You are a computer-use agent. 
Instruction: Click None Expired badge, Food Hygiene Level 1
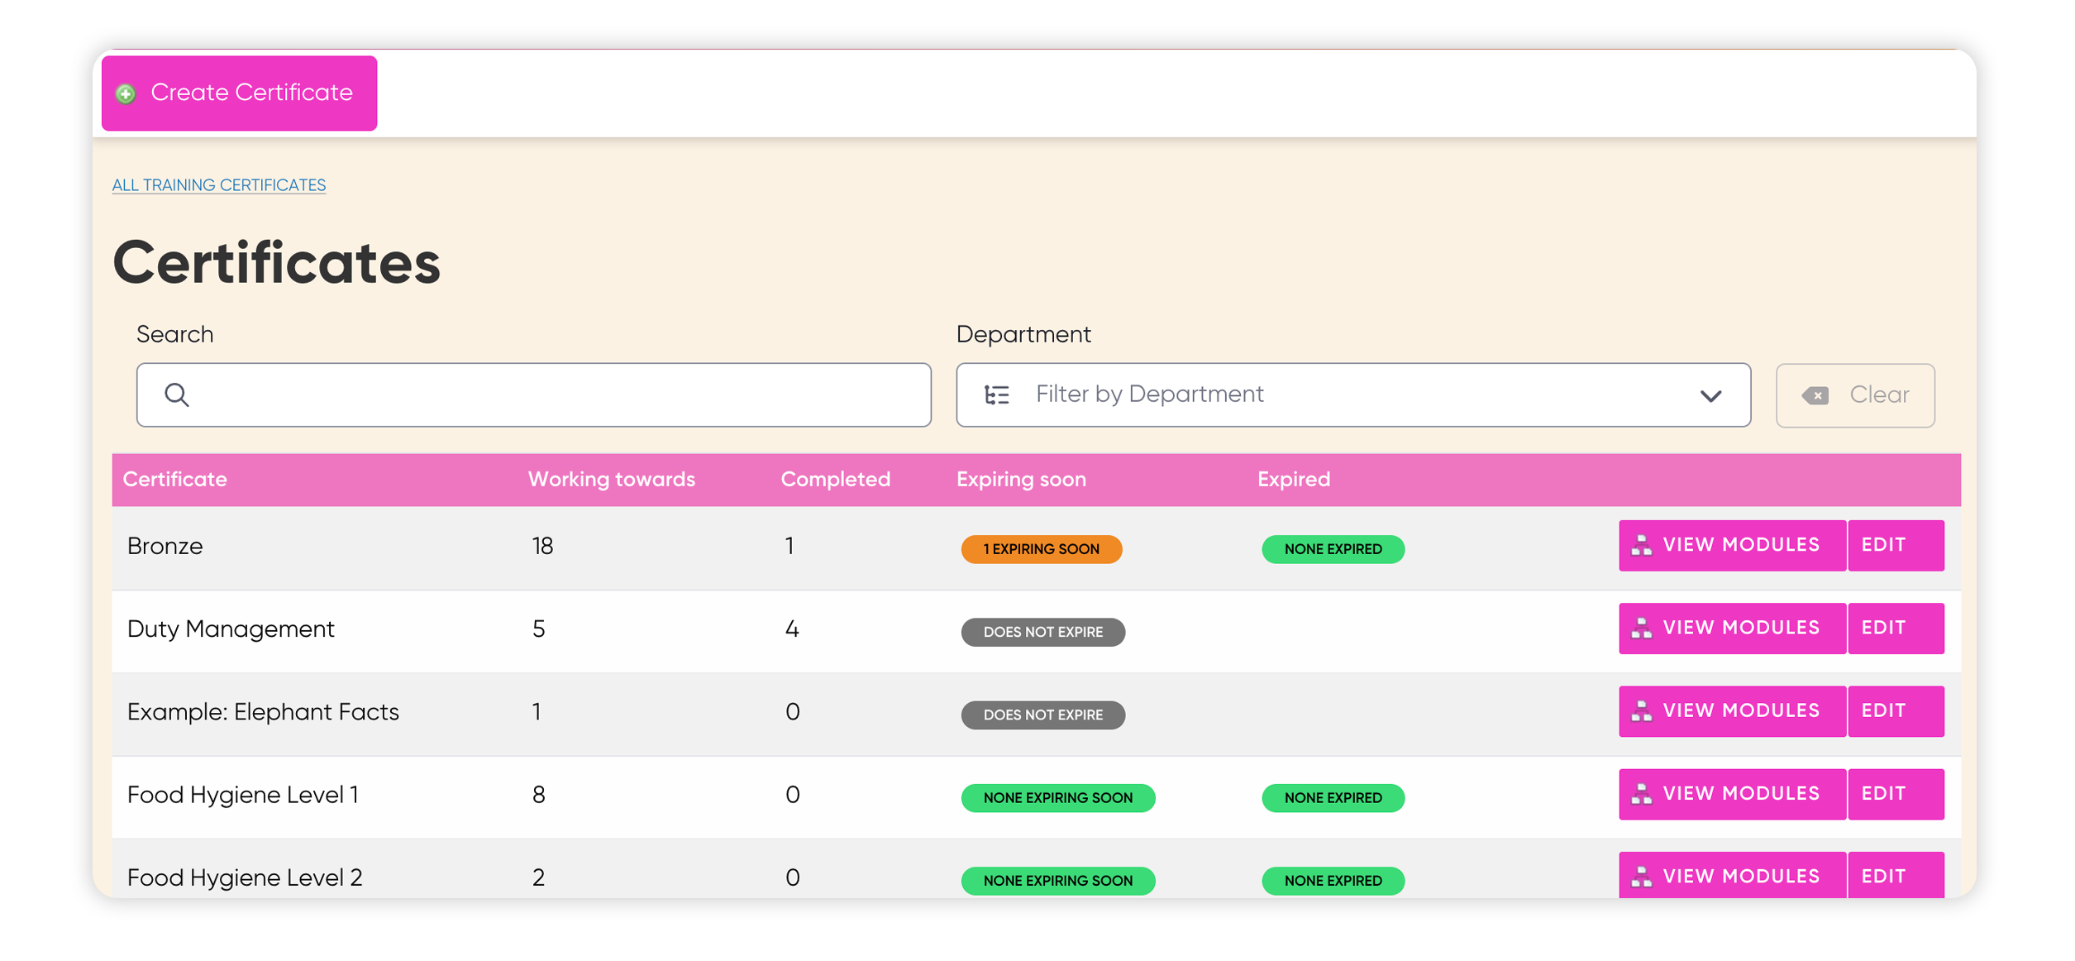[1333, 798]
